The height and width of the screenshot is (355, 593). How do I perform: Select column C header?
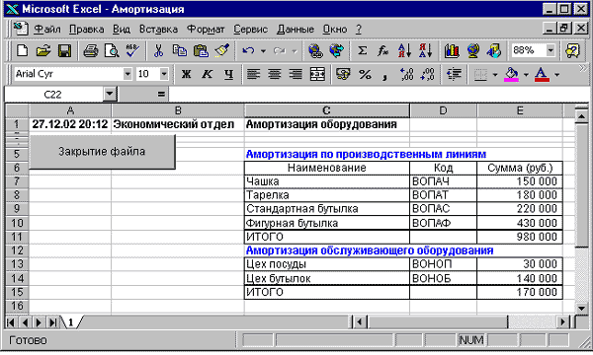pyautogui.click(x=327, y=110)
